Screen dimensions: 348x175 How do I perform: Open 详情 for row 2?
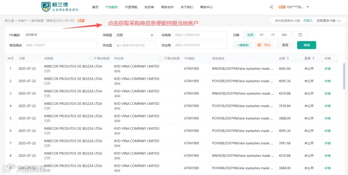328,81
